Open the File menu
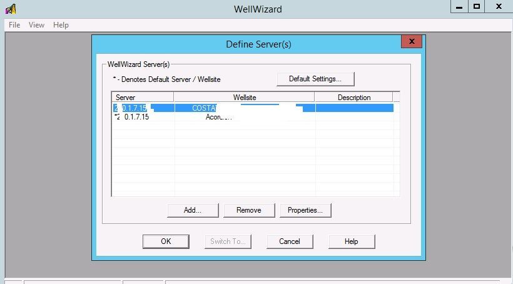The width and height of the screenshot is (513, 284). [14, 25]
